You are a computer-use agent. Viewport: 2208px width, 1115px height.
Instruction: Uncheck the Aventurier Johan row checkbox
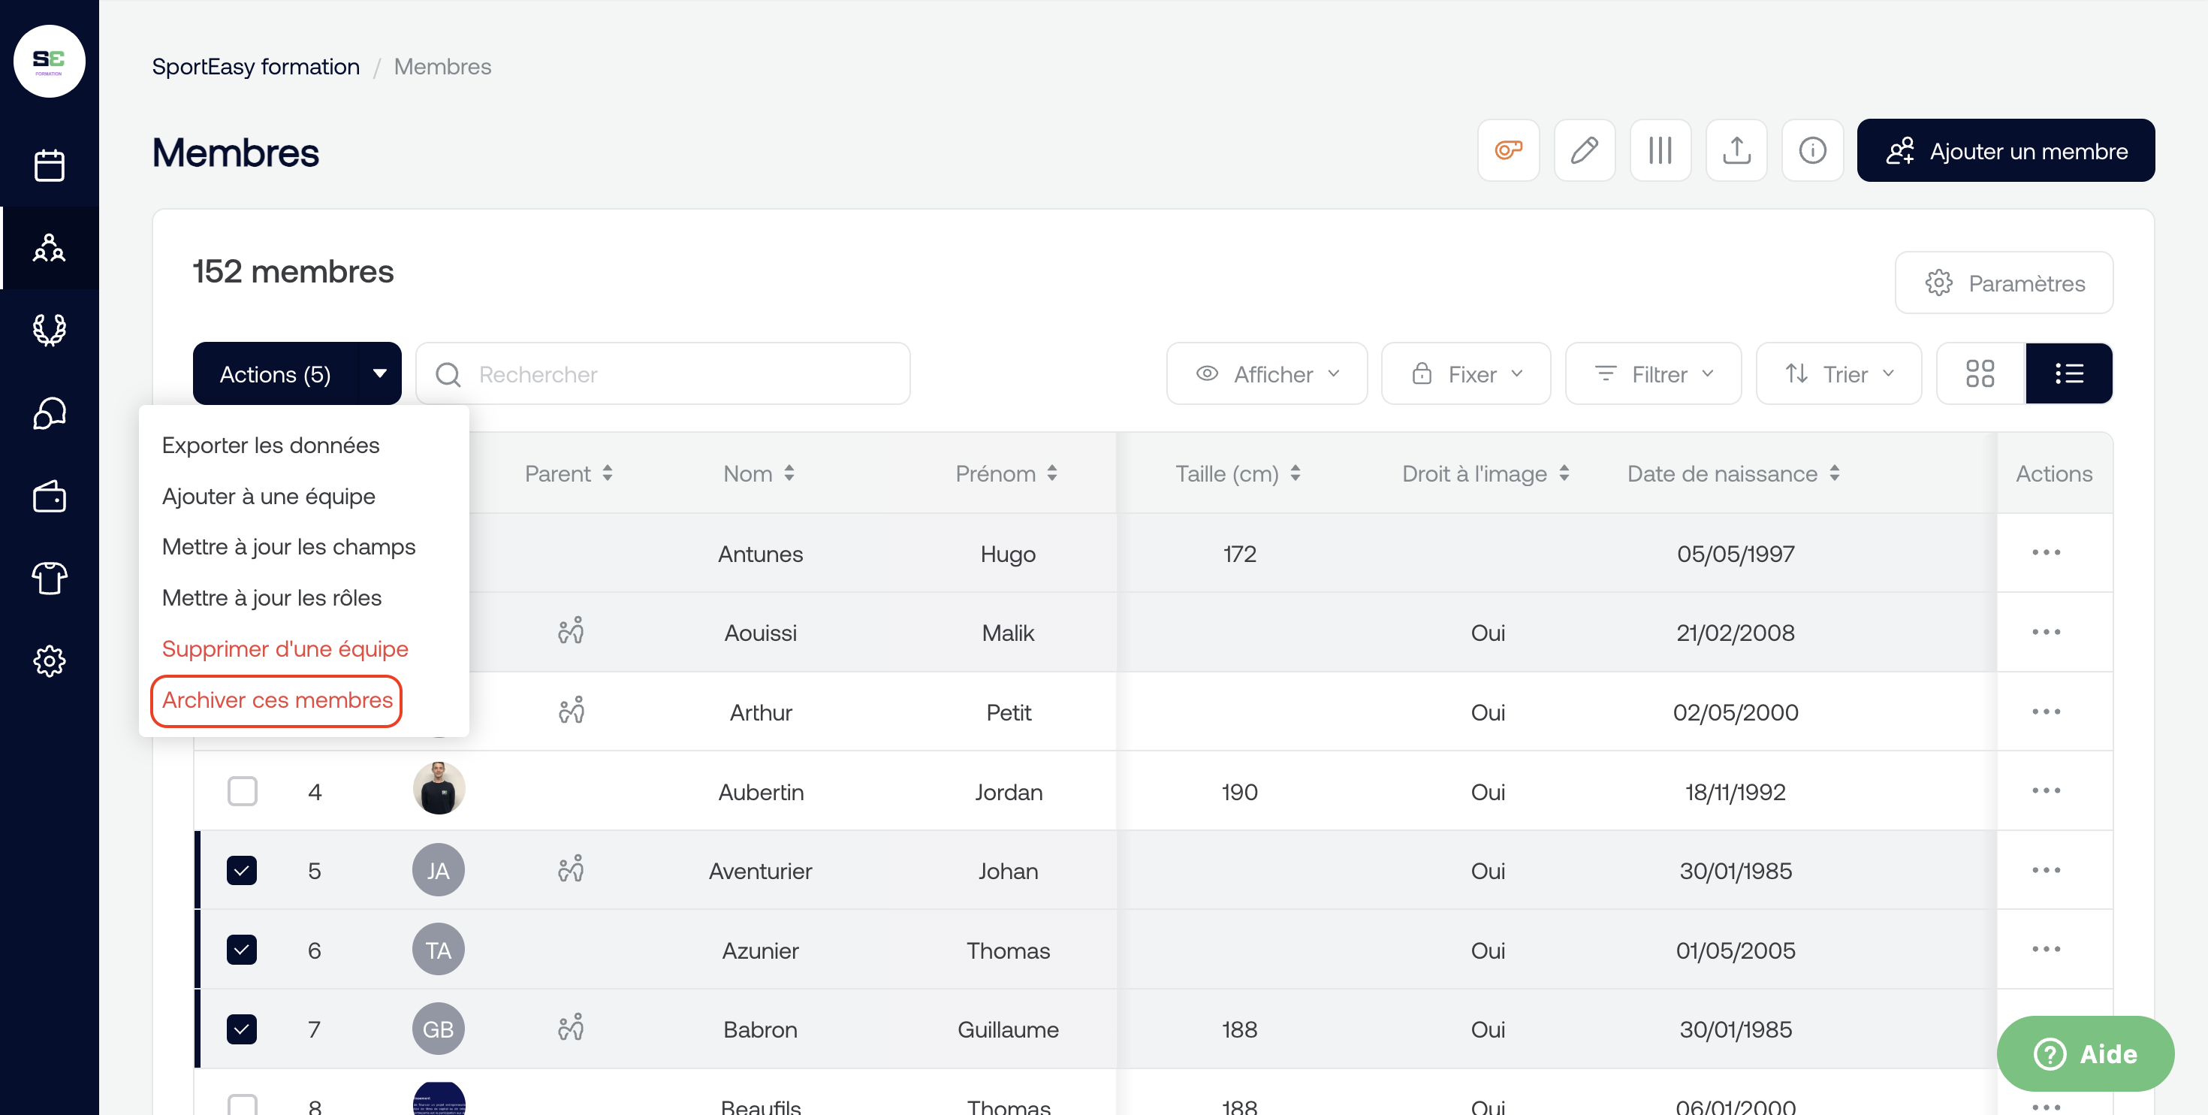242,871
